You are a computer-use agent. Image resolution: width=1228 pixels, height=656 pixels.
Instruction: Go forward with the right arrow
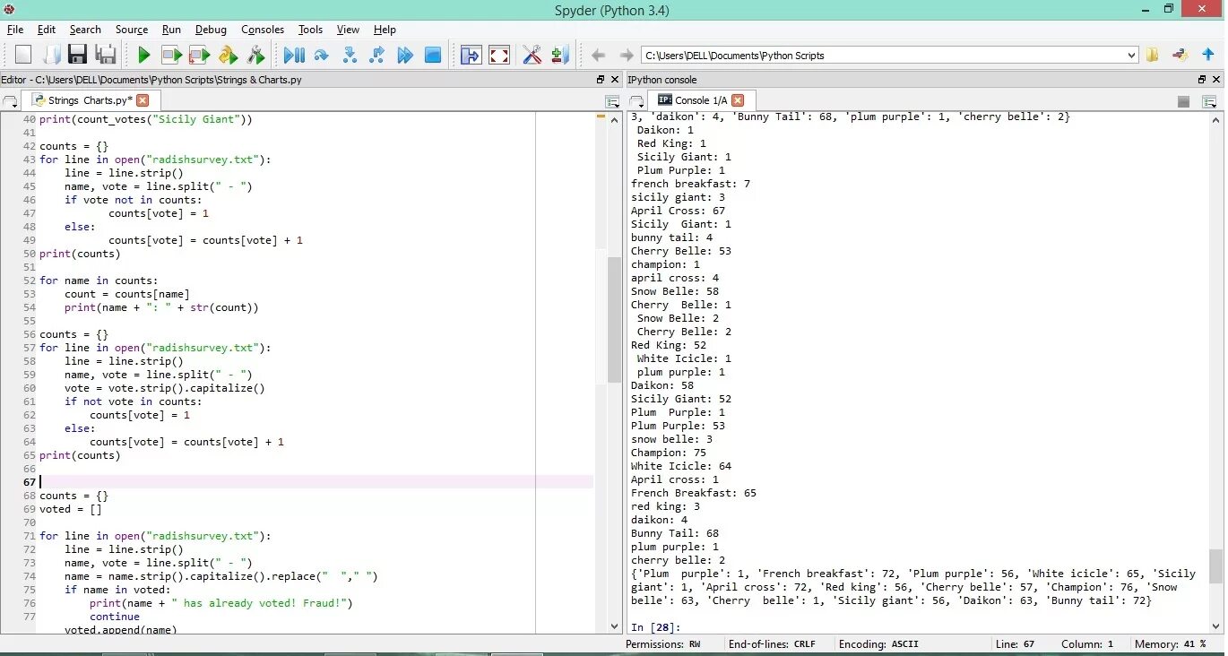(x=626, y=56)
